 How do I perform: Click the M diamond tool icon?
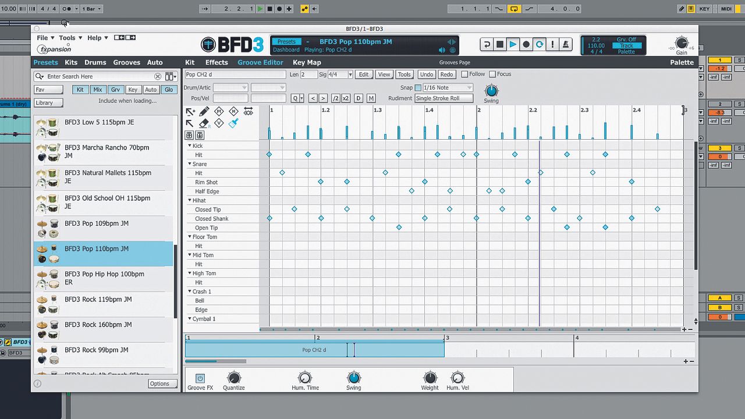[x=219, y=111]
